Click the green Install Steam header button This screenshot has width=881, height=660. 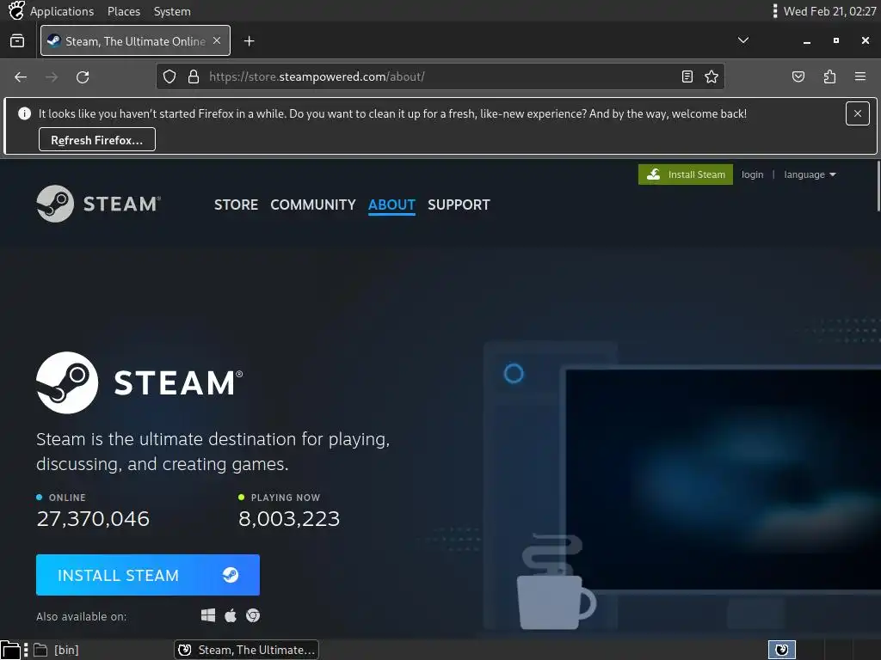[x=686, y=174]
